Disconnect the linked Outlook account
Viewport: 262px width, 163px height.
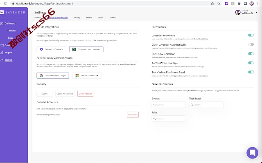[133, 115]
